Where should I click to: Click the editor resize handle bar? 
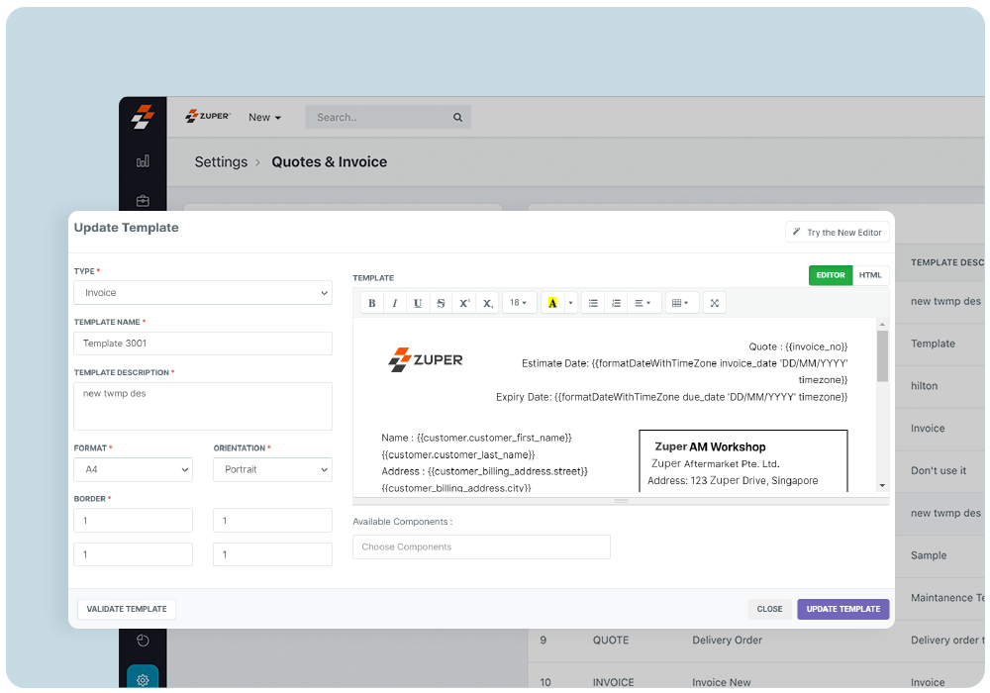click(621, 501)
